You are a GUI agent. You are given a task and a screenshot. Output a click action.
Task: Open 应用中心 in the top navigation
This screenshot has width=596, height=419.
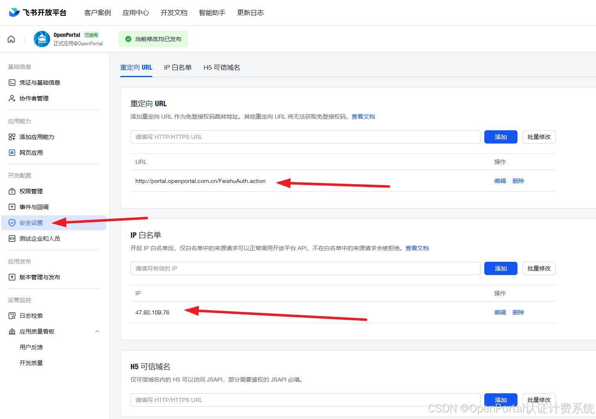136,13
